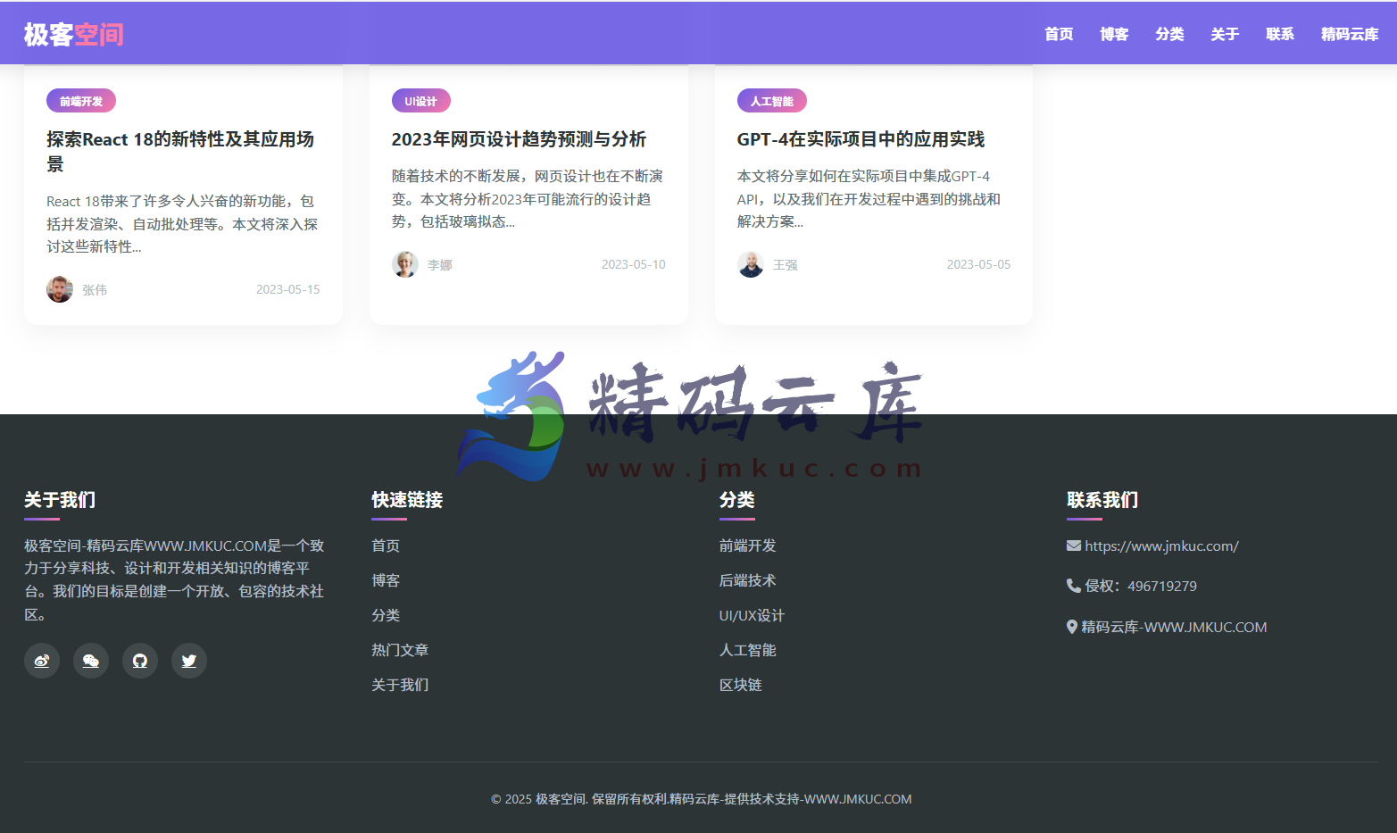The width and height of the screenshot is (1397, 833).
Task: Click the 快速链接 footer heading
Action: (x=407, y=500)
